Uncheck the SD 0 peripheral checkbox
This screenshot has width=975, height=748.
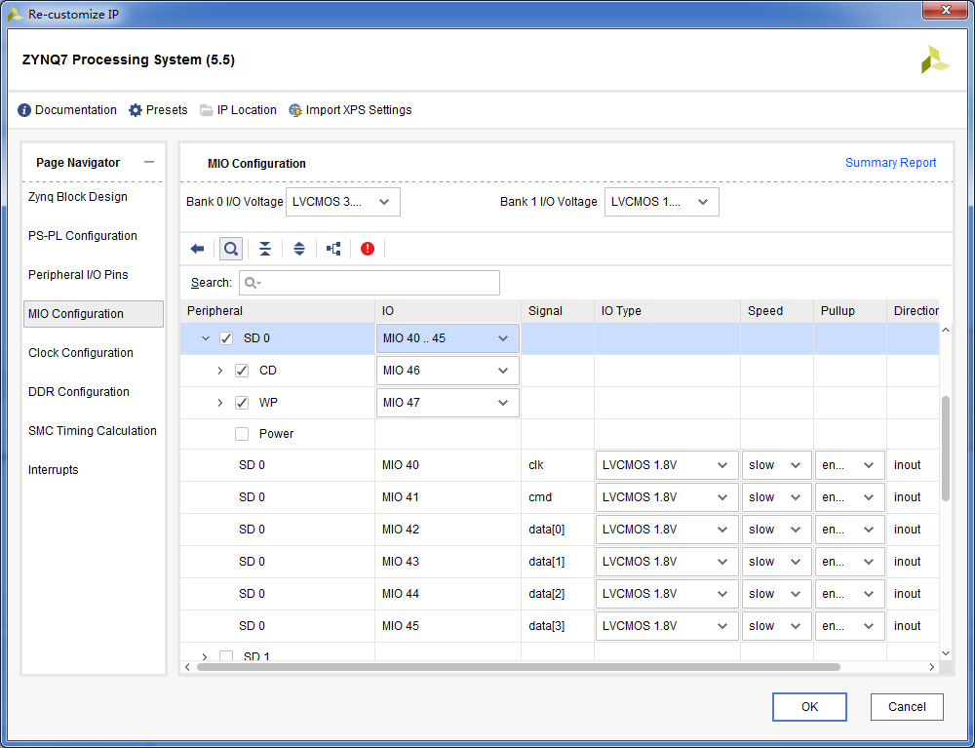tap(226, 338)
